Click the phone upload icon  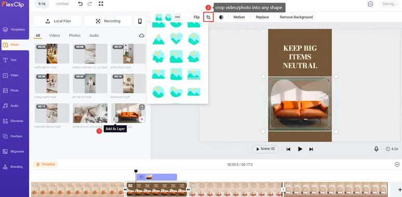coord(140,21)
